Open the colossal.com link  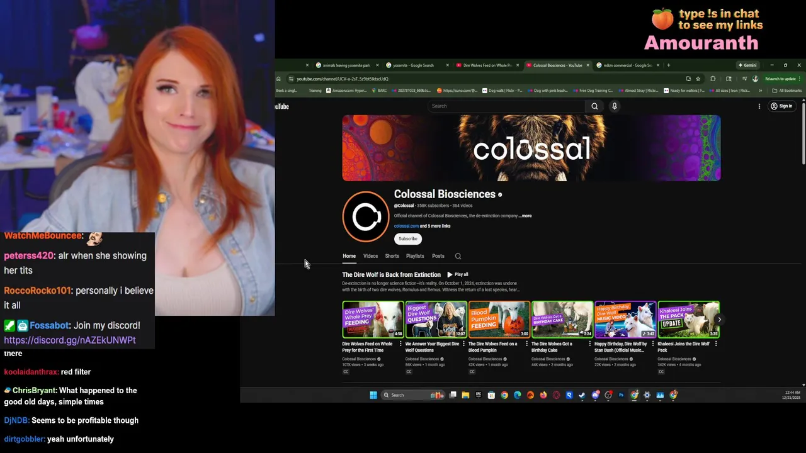[406, 226]
